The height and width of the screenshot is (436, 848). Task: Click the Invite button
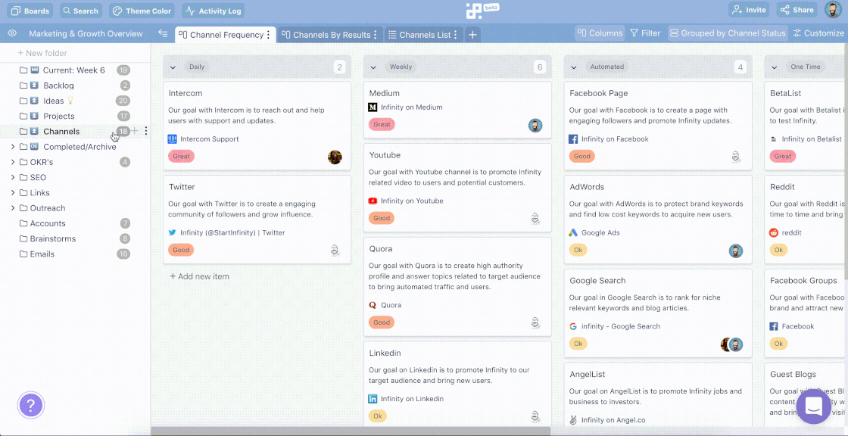750,10
